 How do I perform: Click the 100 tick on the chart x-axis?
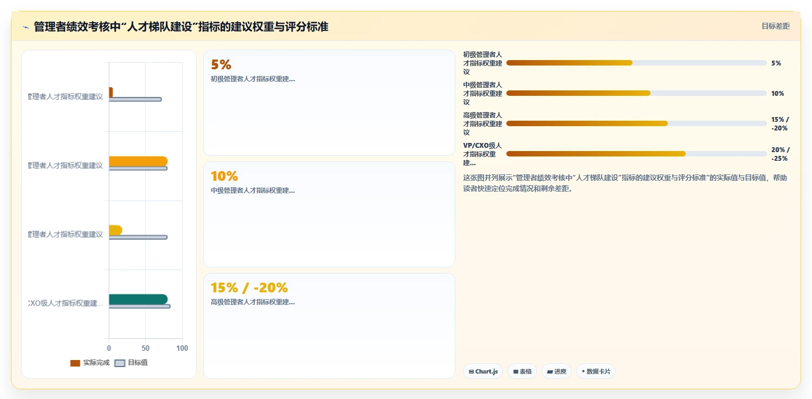click(182, 348)
